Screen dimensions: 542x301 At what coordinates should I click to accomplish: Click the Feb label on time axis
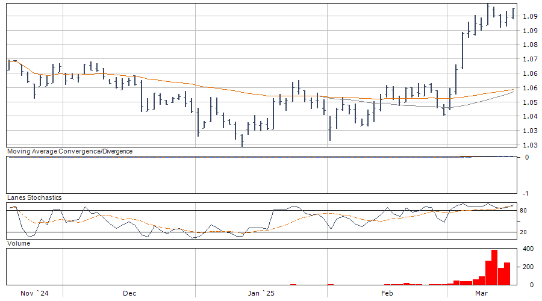click(387, 293)
